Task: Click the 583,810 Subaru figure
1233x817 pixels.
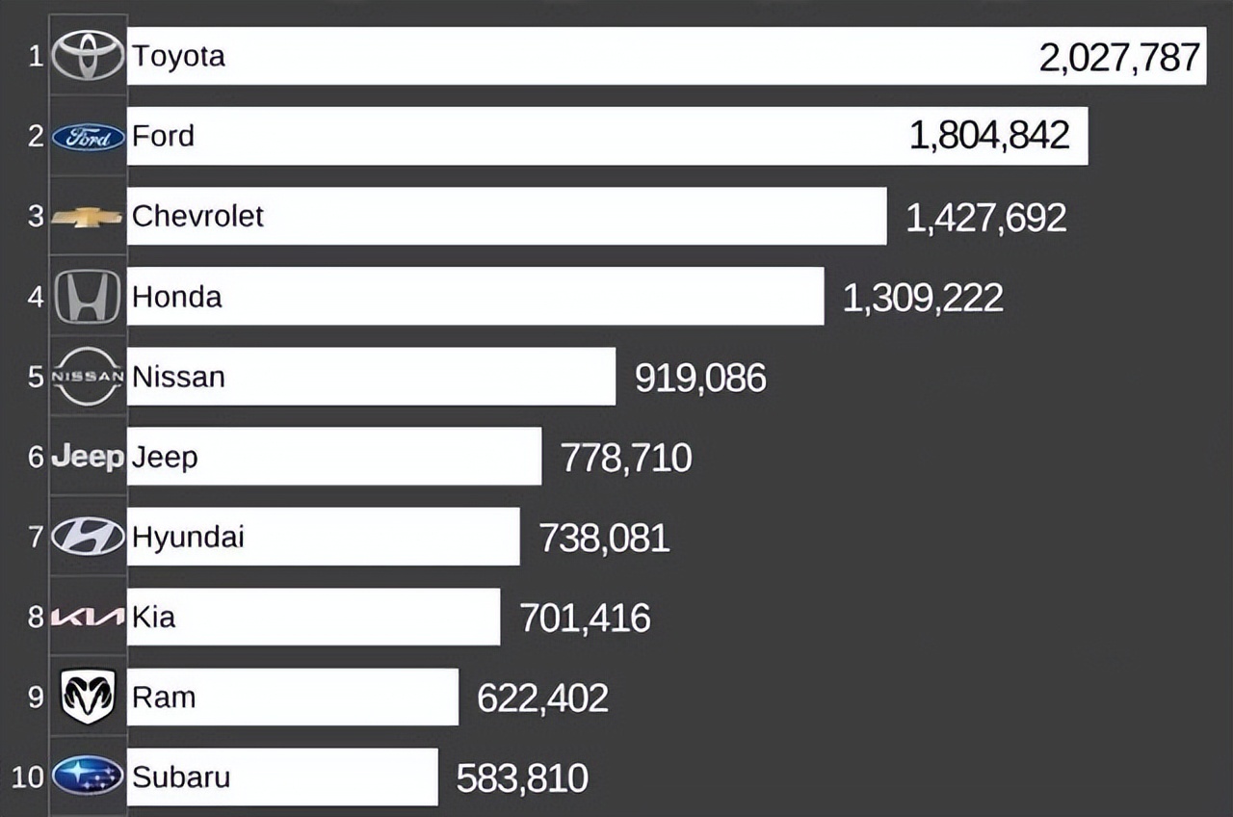Action: (522, 777)
